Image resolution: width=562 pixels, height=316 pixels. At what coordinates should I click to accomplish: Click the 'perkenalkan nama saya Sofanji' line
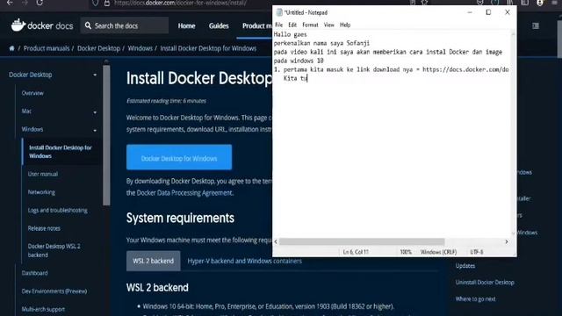(x=321, y=43)
